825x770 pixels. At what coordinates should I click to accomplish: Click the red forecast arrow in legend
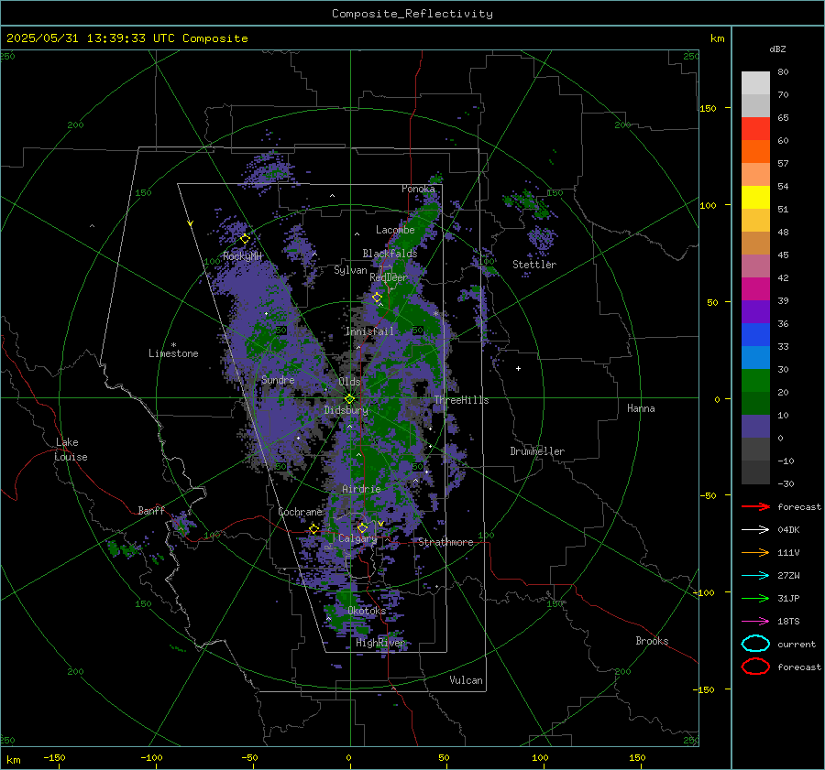click(x=755, y=506)
